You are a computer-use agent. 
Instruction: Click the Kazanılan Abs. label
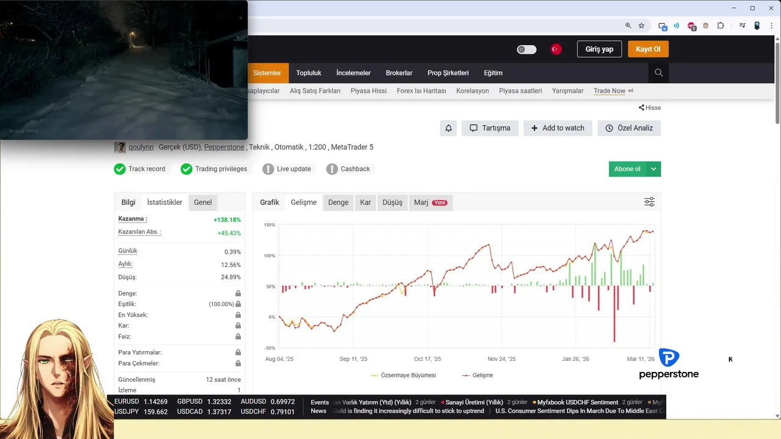pos(140,232)
